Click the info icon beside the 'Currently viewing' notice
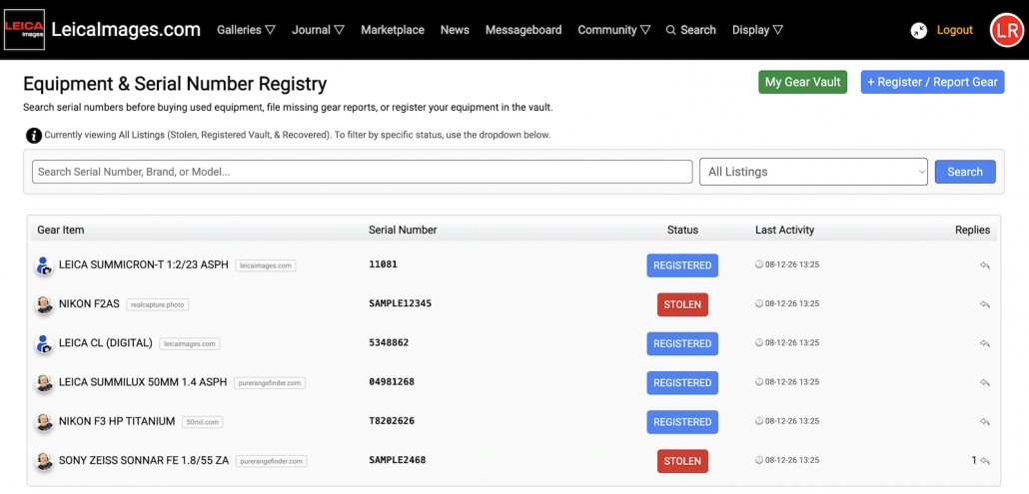 click(x=34, y=136)
